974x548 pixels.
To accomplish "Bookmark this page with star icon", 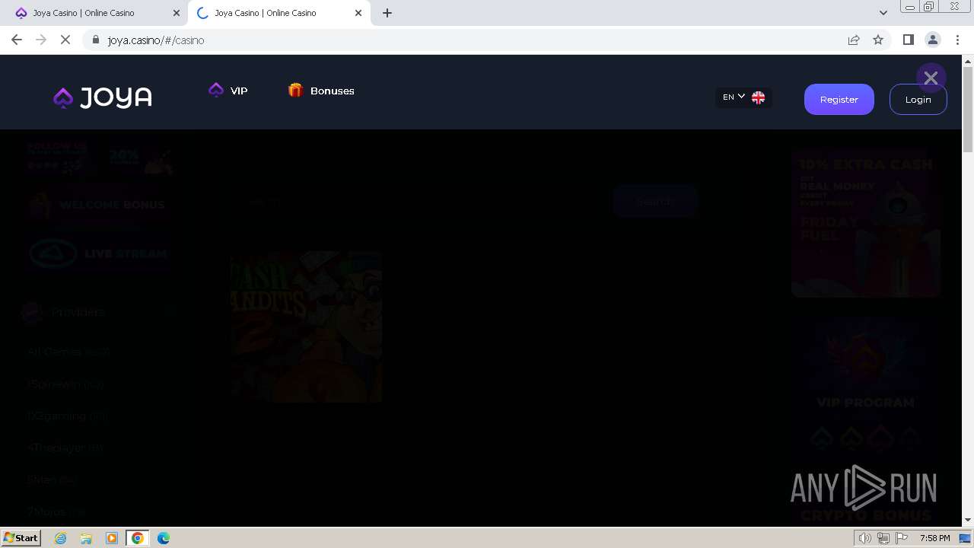I will tap(878, 40).
